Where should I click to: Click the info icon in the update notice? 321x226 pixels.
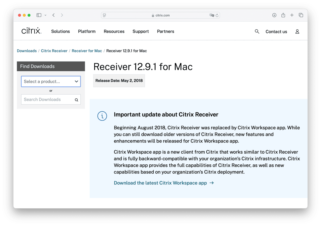102,116
